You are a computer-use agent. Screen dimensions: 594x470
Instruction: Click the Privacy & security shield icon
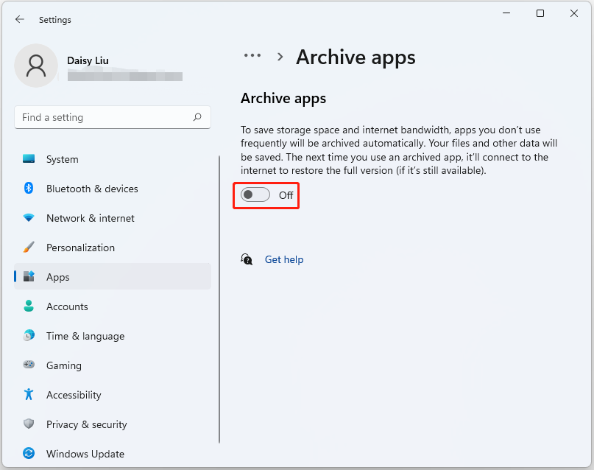coord(29,424)
